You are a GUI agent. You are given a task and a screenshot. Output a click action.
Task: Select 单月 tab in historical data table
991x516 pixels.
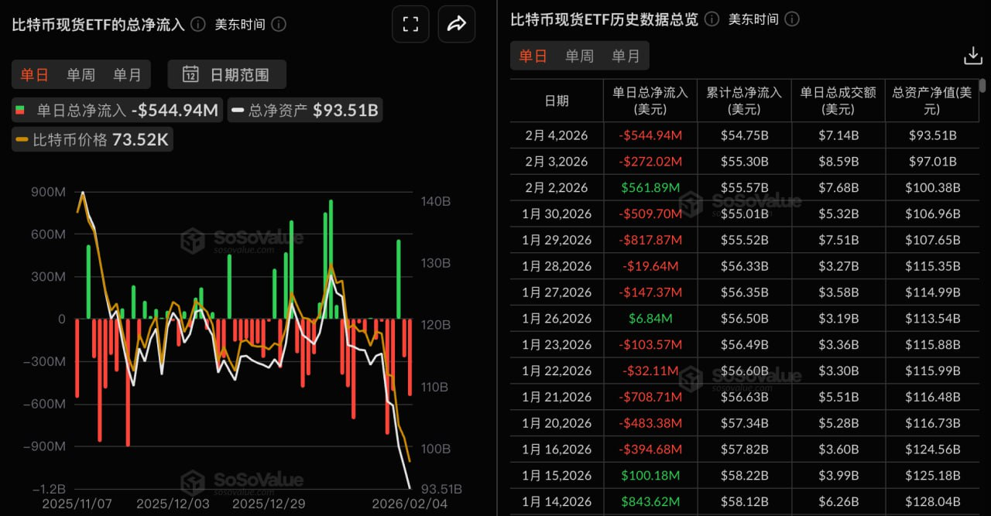(x=626, y=56)
